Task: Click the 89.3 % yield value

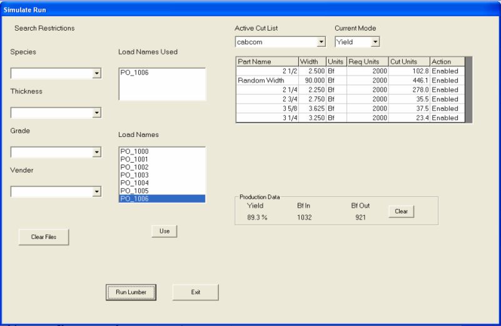Action: 257,217
